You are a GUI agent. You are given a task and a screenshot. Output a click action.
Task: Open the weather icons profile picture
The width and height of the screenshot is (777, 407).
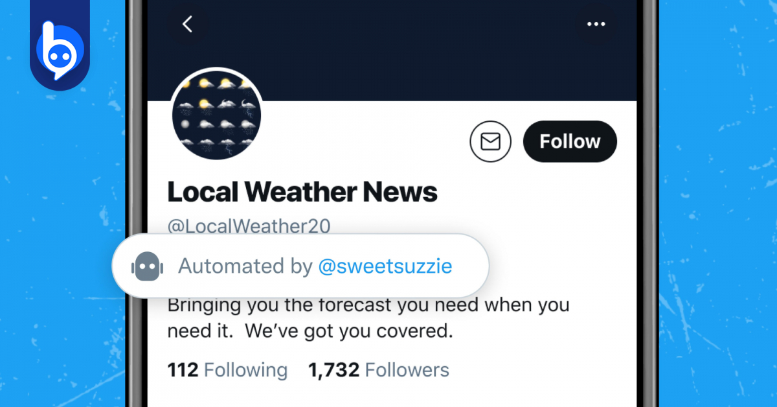tap(216, 114)
